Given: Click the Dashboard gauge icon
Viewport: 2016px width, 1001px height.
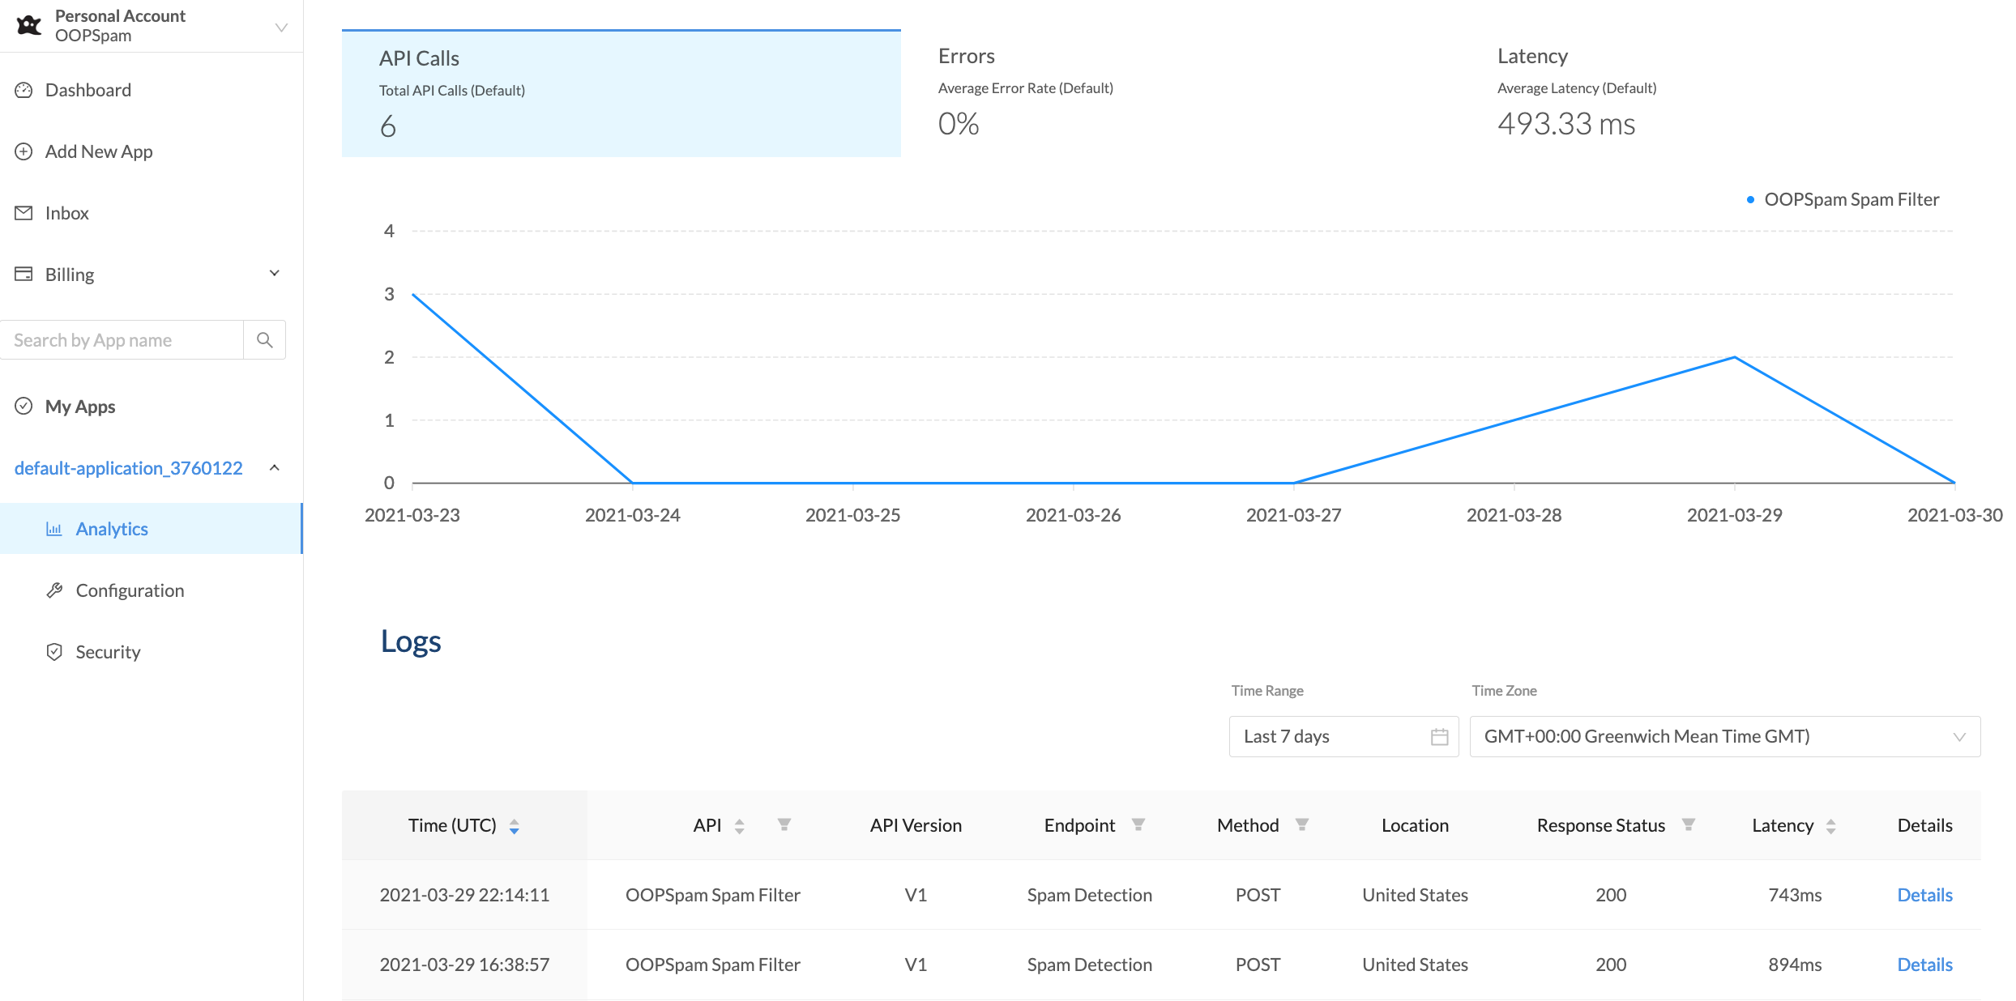Looking at the screenshot, I should click(23, 90).
